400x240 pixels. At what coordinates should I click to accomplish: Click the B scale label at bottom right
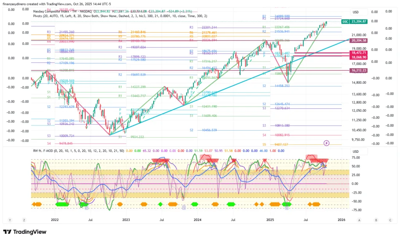click(376, 220)
